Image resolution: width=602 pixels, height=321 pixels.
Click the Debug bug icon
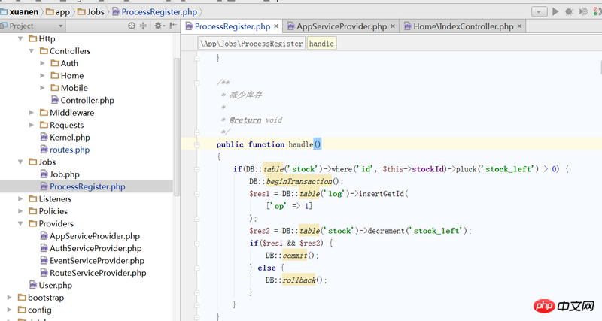click(568, 11)
